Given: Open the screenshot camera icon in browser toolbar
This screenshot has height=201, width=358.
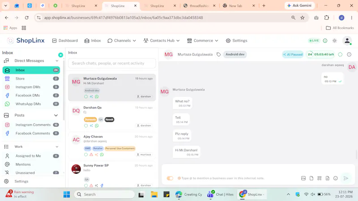Looking at the screenshot, I should [316, 17].
